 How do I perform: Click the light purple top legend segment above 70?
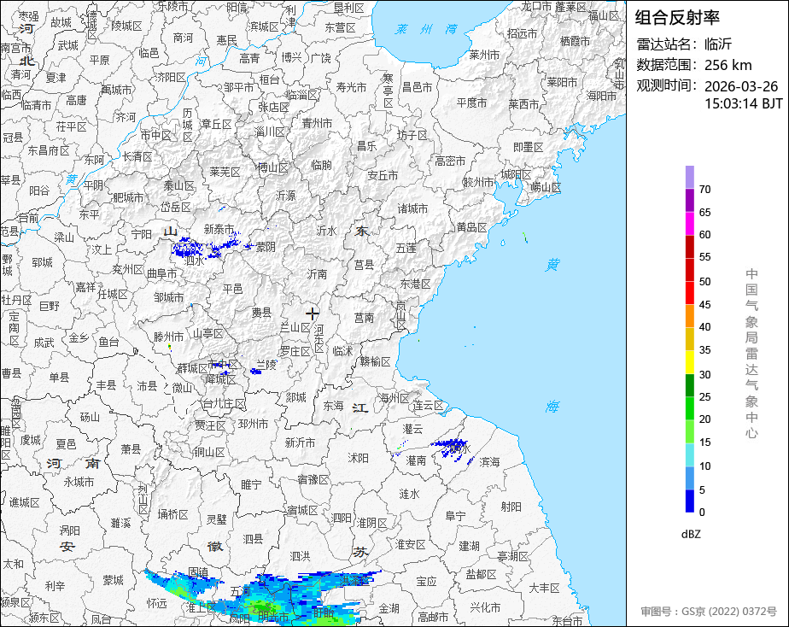tap(689, 177)
